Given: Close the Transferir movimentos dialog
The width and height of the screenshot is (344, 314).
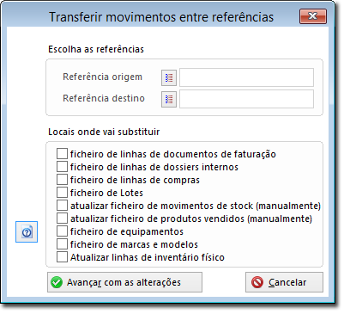Looking at the screenshot, I should (313, 16).
